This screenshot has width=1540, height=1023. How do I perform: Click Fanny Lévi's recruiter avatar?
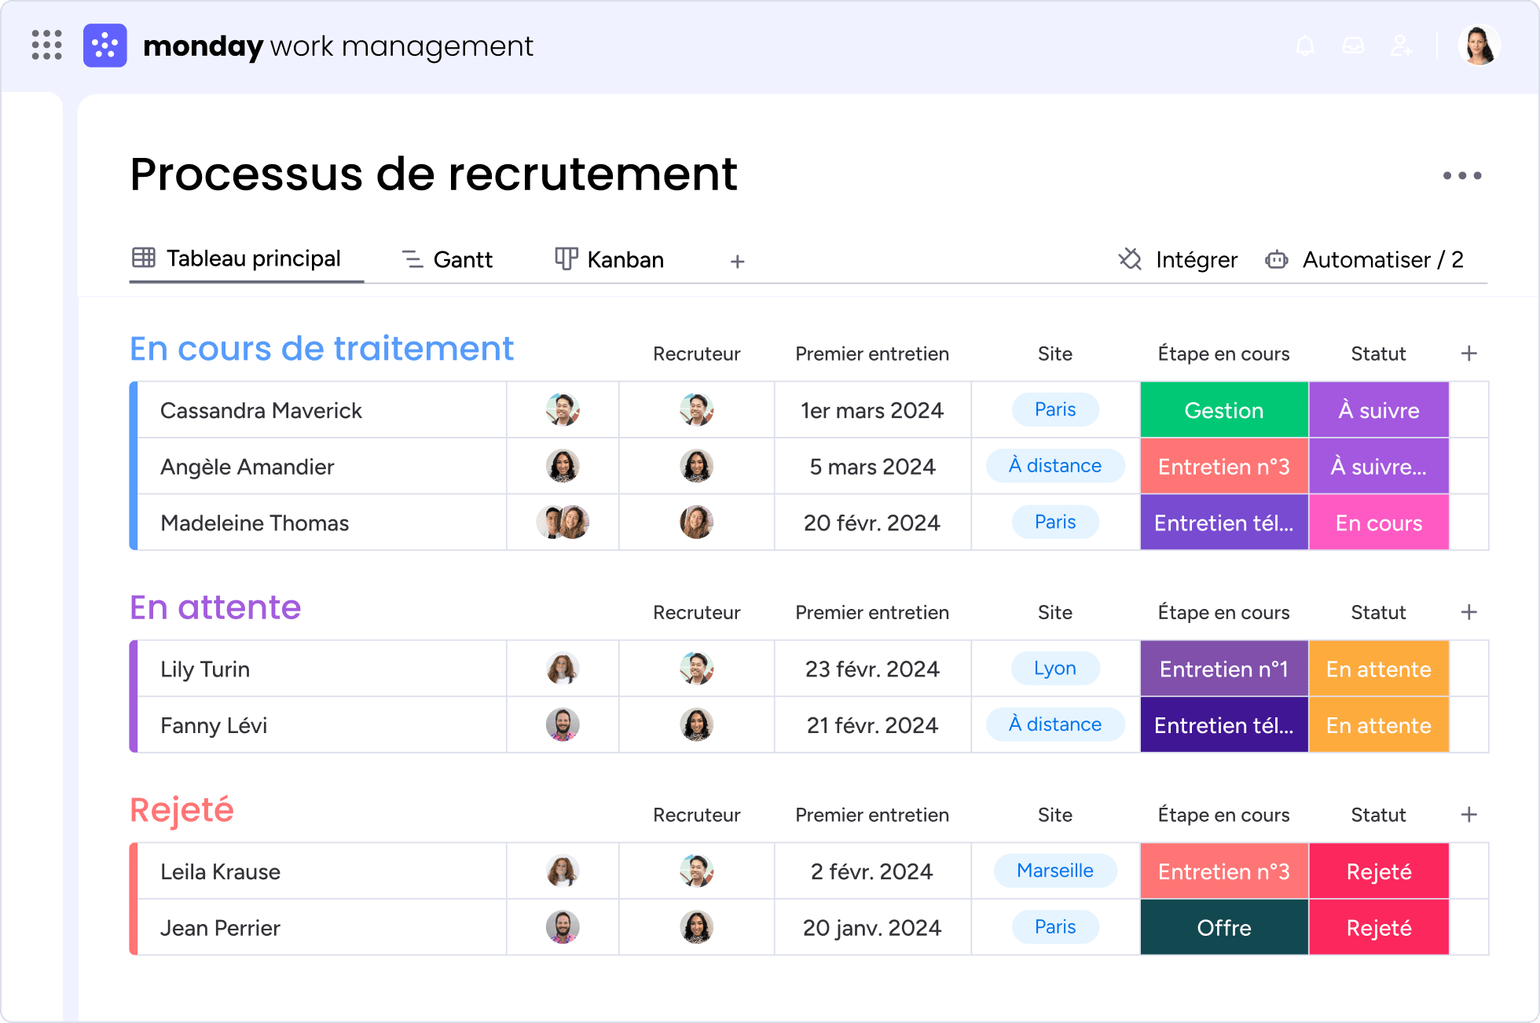click(x=696, y=724)
